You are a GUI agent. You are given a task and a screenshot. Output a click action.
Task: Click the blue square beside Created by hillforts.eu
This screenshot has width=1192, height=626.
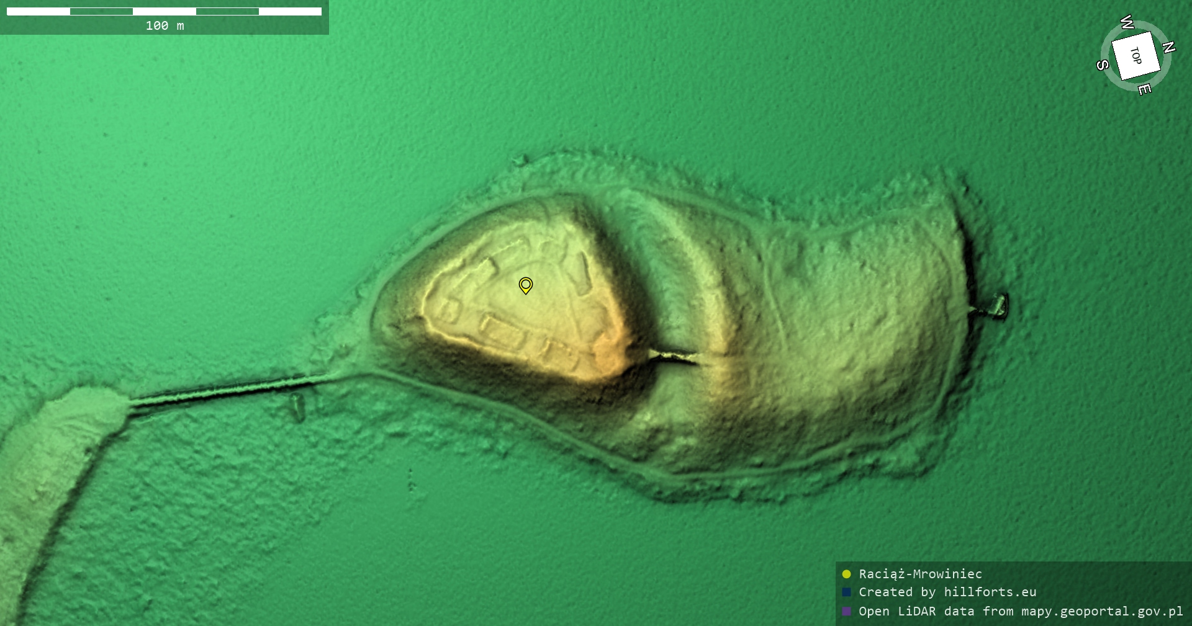[846, 592]
